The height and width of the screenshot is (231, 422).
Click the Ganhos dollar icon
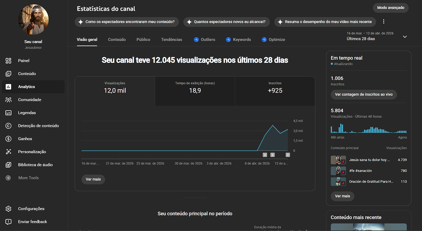8,139
